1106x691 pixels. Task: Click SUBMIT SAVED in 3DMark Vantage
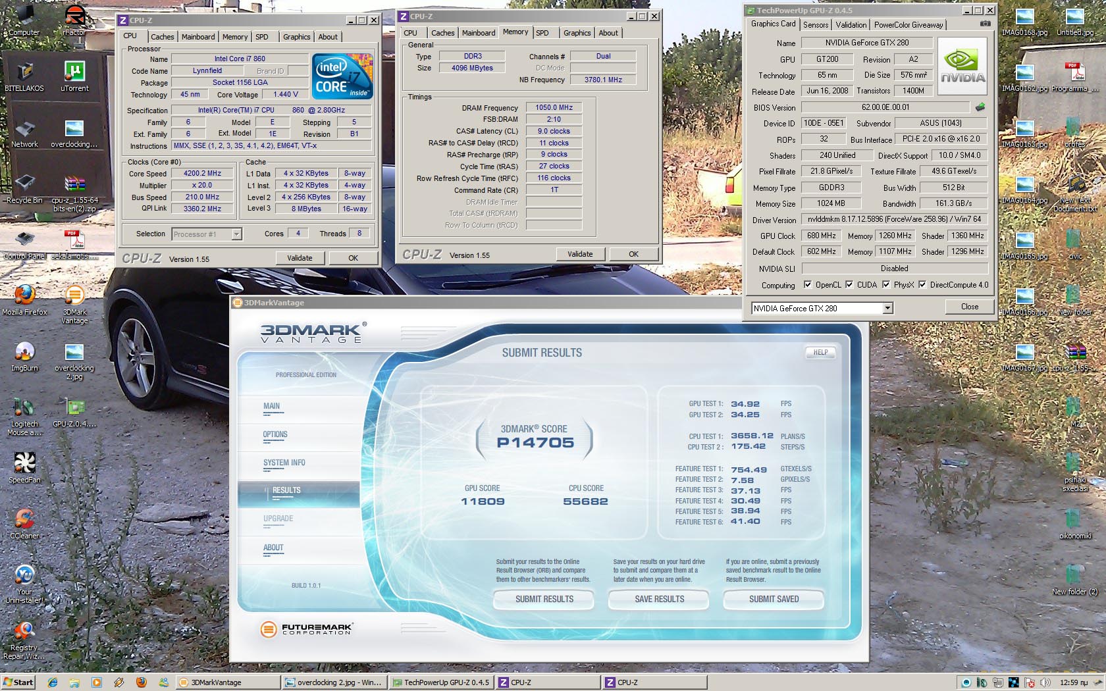pos(774,599)
